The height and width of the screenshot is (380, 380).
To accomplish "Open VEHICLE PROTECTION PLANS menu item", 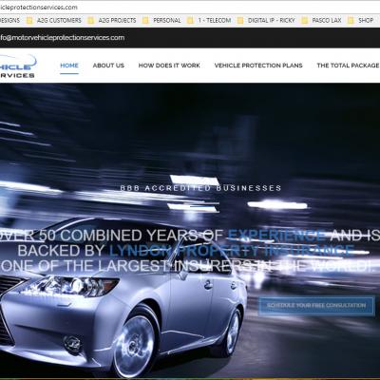I will tap(258, 66).
